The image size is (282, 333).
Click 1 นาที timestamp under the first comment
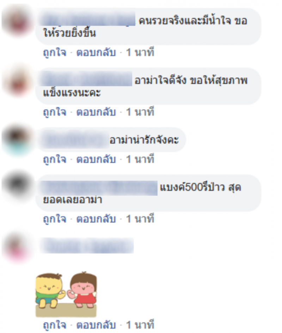point(140,52)
